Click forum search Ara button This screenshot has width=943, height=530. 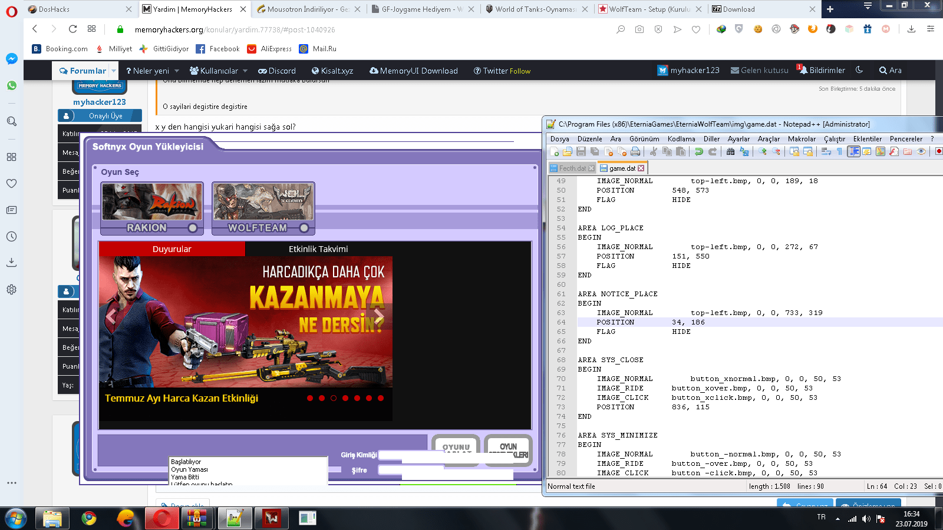[890, 70]
